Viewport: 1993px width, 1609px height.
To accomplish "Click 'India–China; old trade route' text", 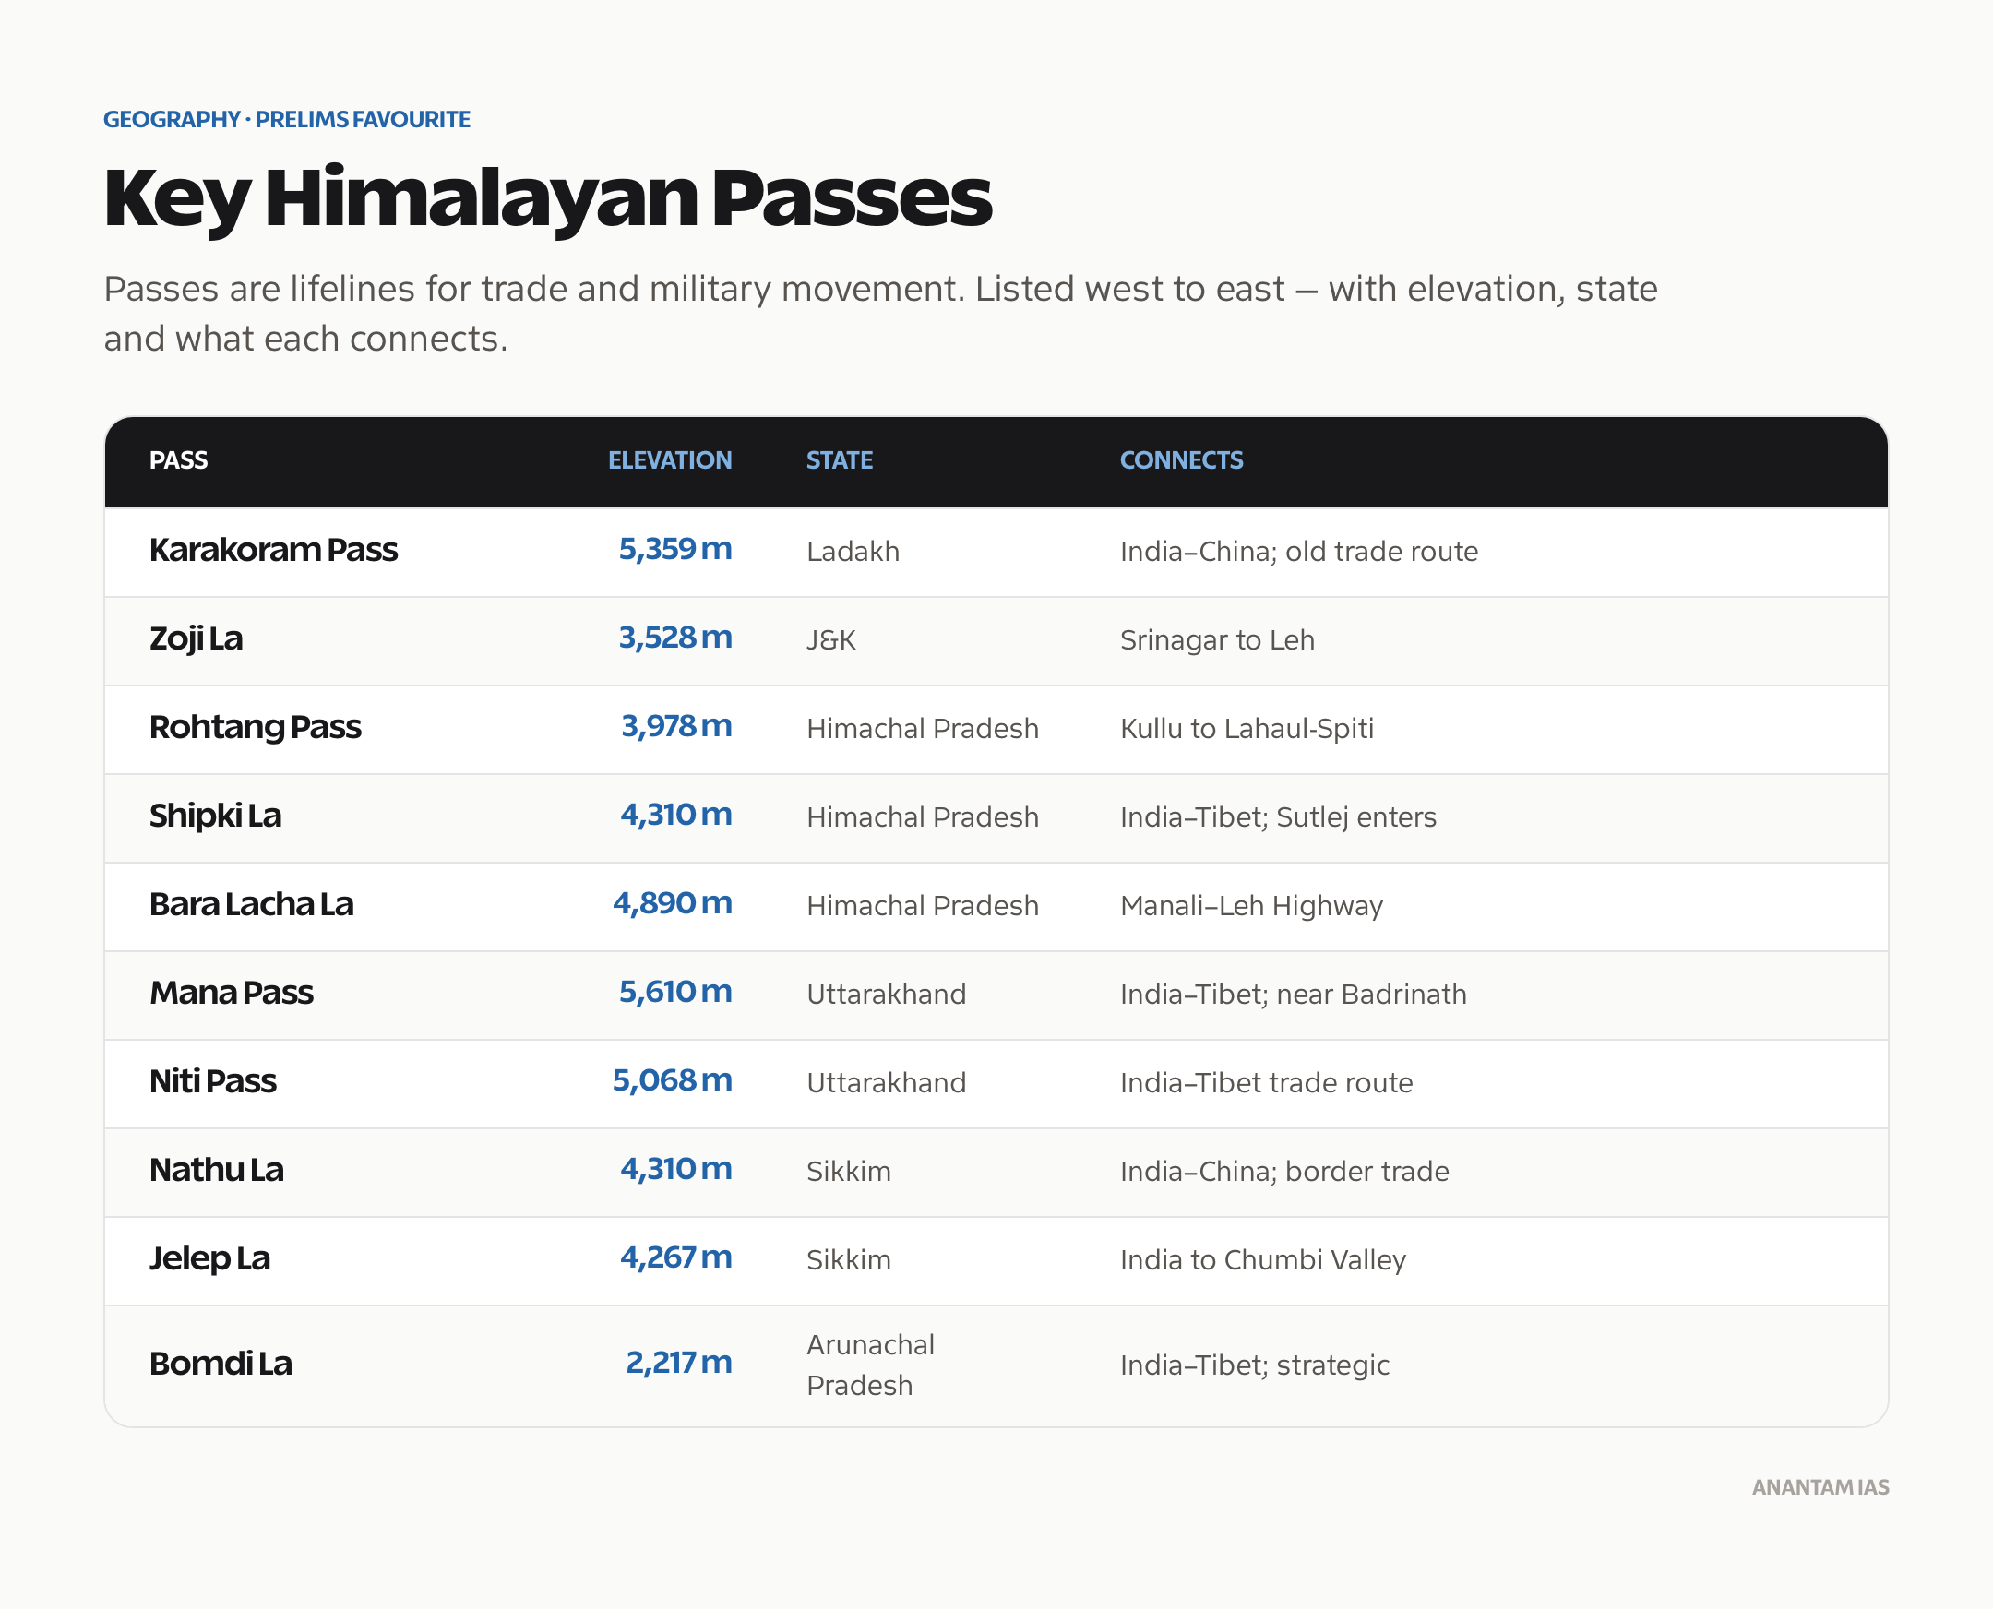I will click(1299, 553).
